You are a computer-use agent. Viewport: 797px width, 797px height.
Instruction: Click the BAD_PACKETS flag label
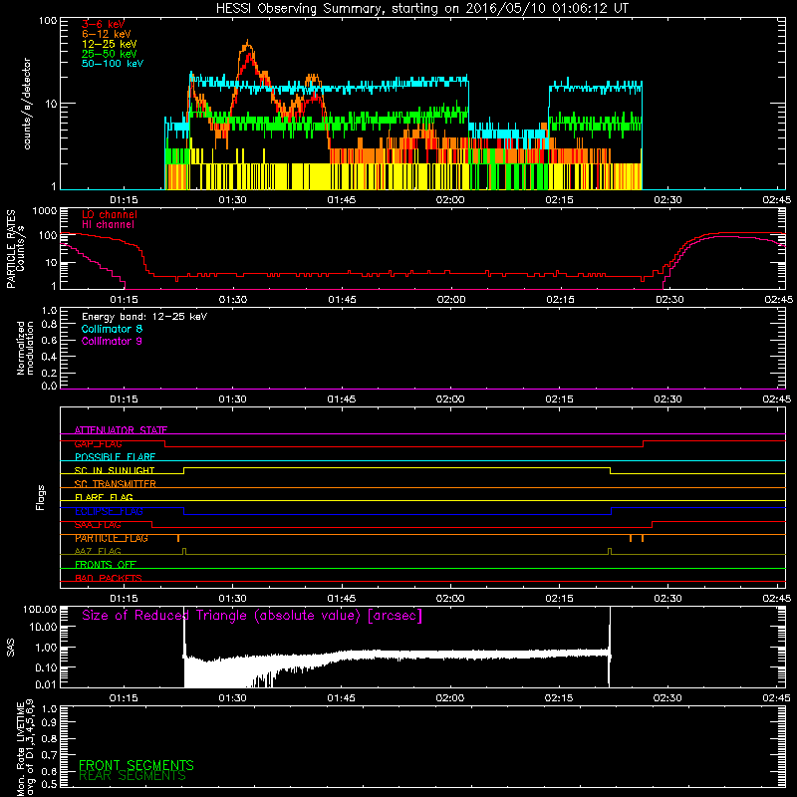click(109, 578)
